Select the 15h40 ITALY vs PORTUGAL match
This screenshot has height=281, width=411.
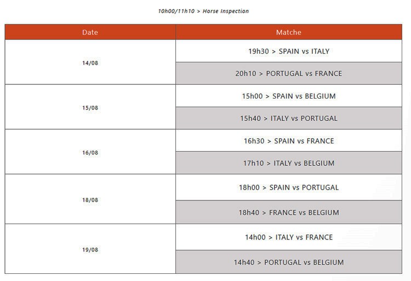tap(288, 118)
